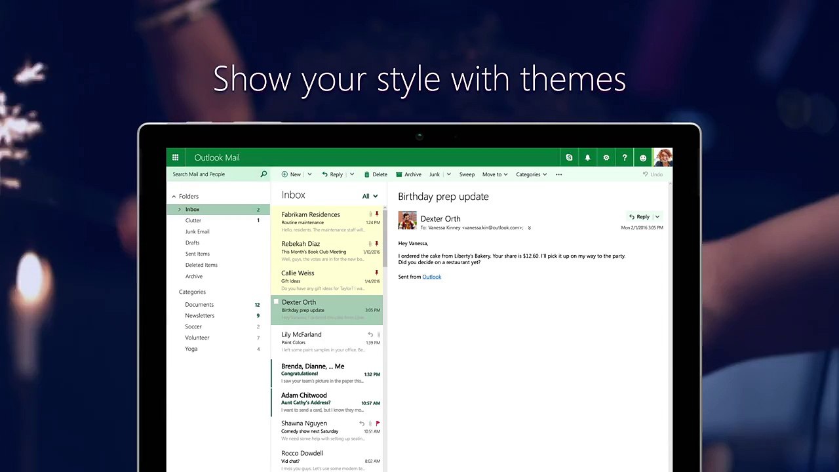The height and width of the screenshot is (472, 839).
Task: Click Sweep in the toolbar
Action: (x=467, y=174)
